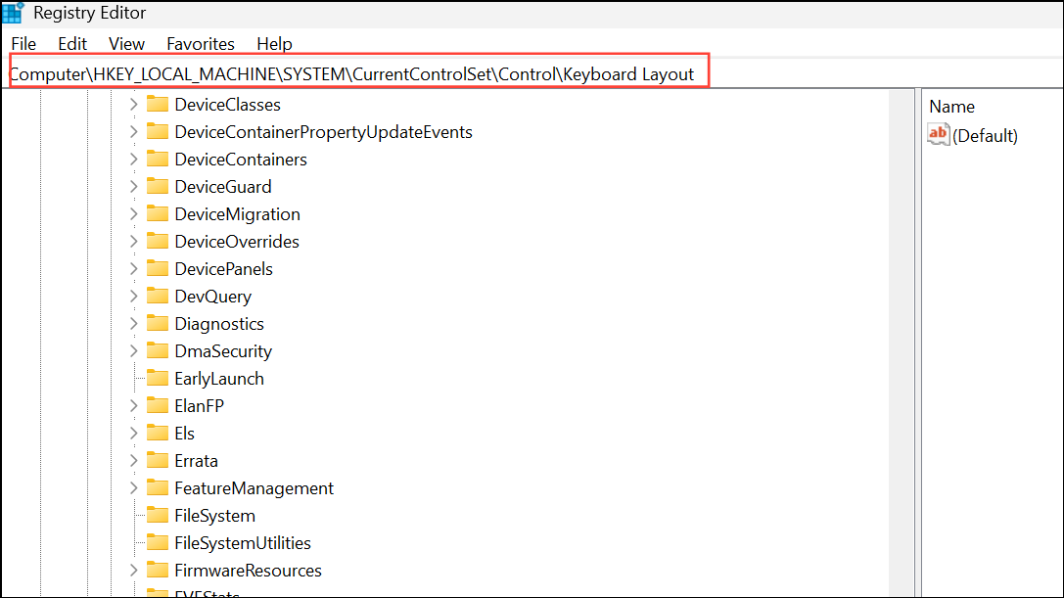The image size is (1064, 598).
Task: Click the FeatureManagement folder icon
Action: tap(158, 487)
